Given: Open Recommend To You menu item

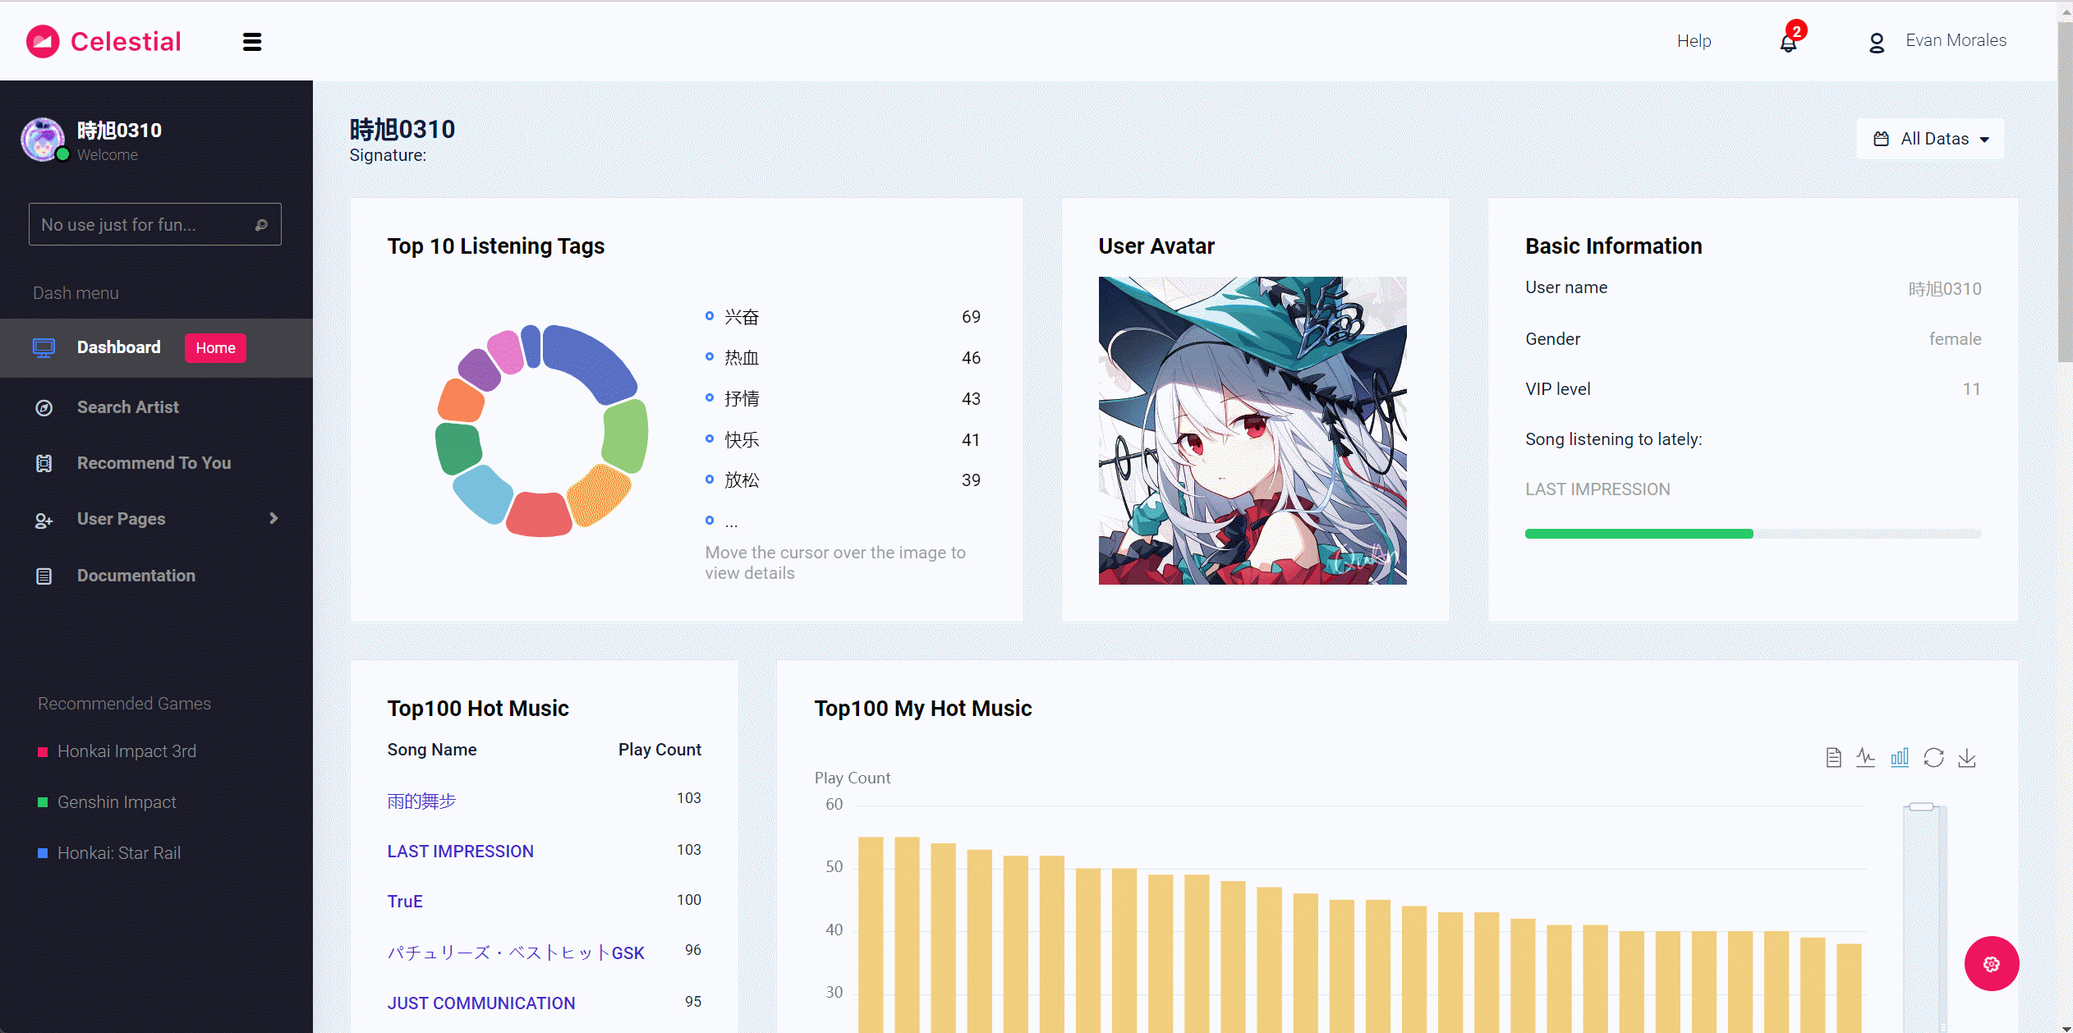Looking at the screenshot, I should tap(154, 463).
